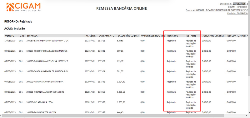Click Rejeitado in the GELATO GULA row

pos(171,102)
